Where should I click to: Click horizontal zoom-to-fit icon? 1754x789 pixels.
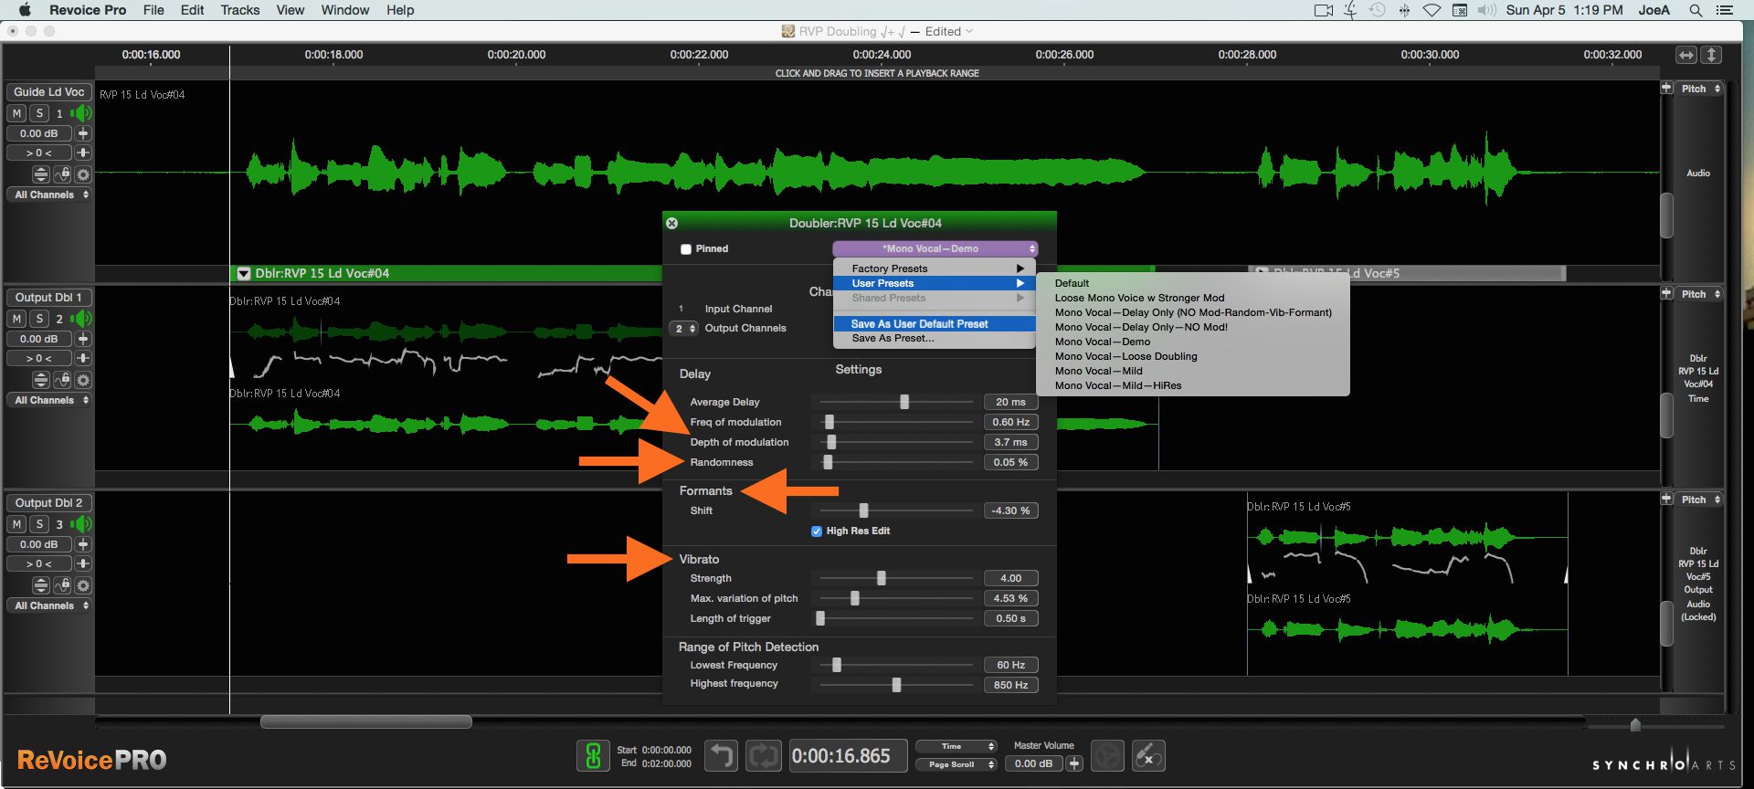pos(1685,55)
